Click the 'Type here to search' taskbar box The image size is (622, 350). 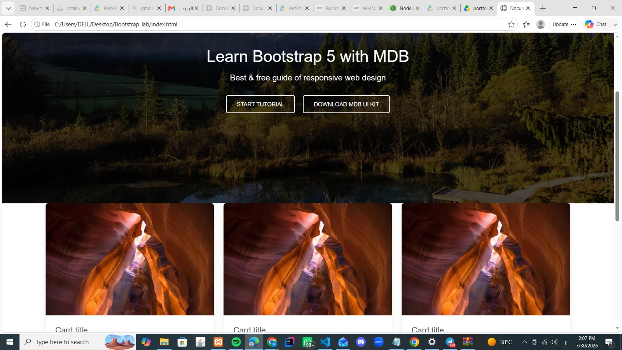(x=78, y=342)
